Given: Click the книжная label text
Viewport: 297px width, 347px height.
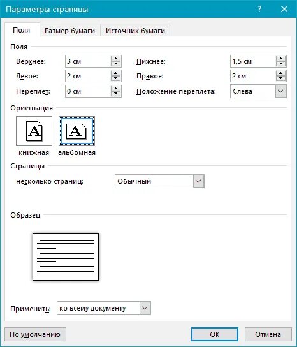Looking at the screenshot, I should tap(34, 152).
